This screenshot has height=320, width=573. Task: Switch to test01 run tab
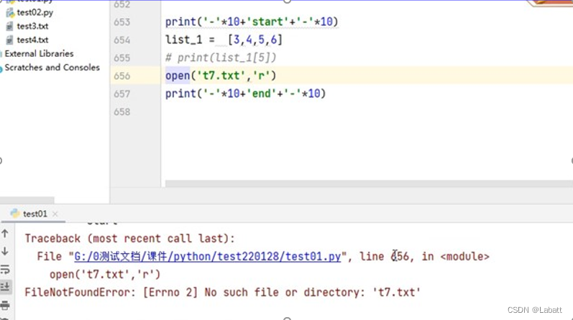[35, 214]
